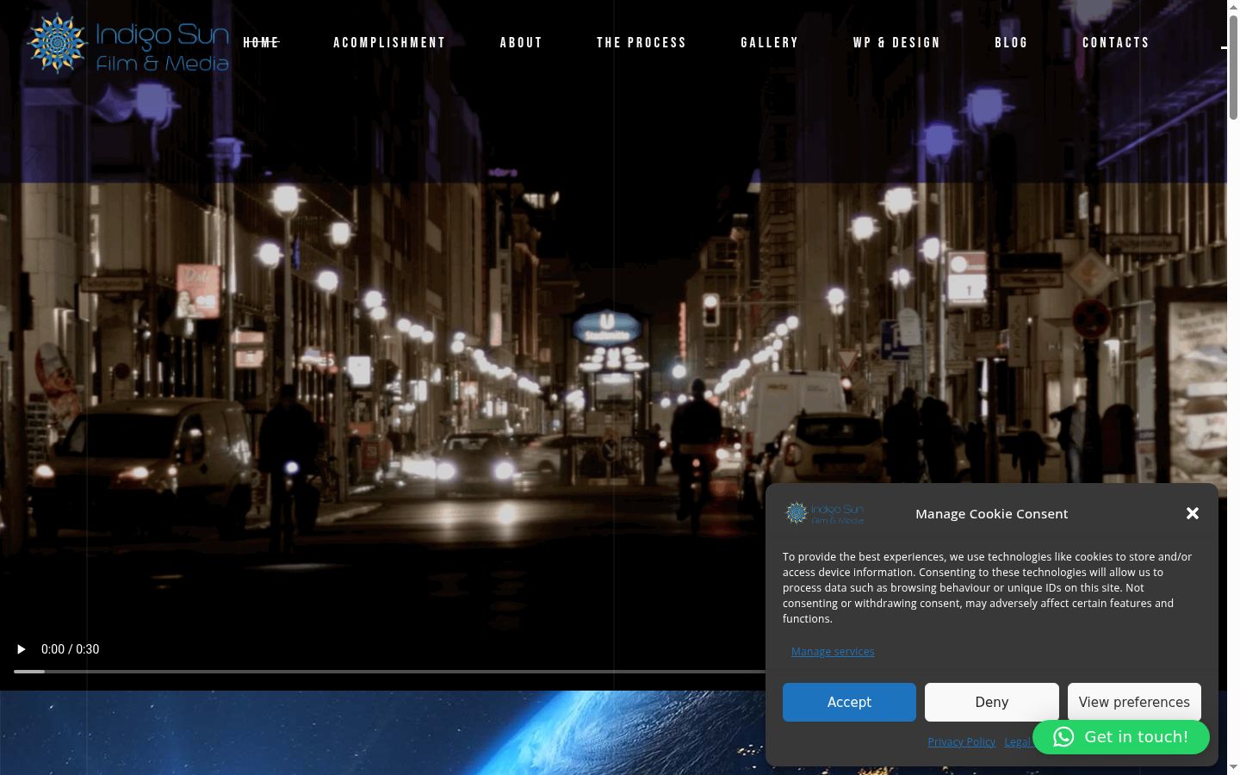Image resolution: width=1240 pixels, height=775 pixels.
Task: Open the Acomplishment menu item
Action: point(389,42)
